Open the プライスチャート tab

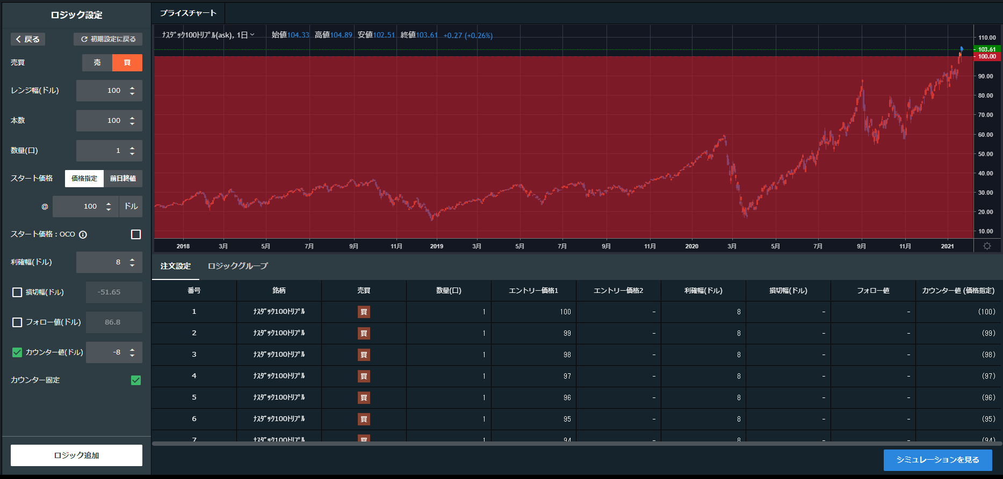click(x=188, y=13)
